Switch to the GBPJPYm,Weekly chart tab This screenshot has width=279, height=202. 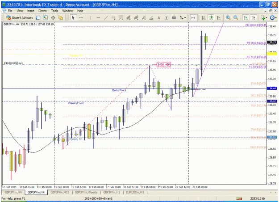click(86, 192)
